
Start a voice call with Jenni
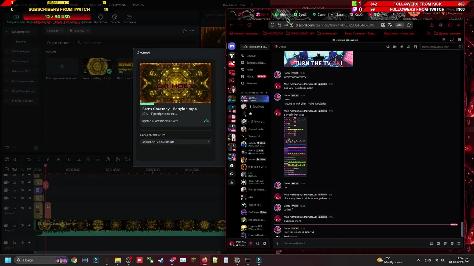click(x=388, y=47)
